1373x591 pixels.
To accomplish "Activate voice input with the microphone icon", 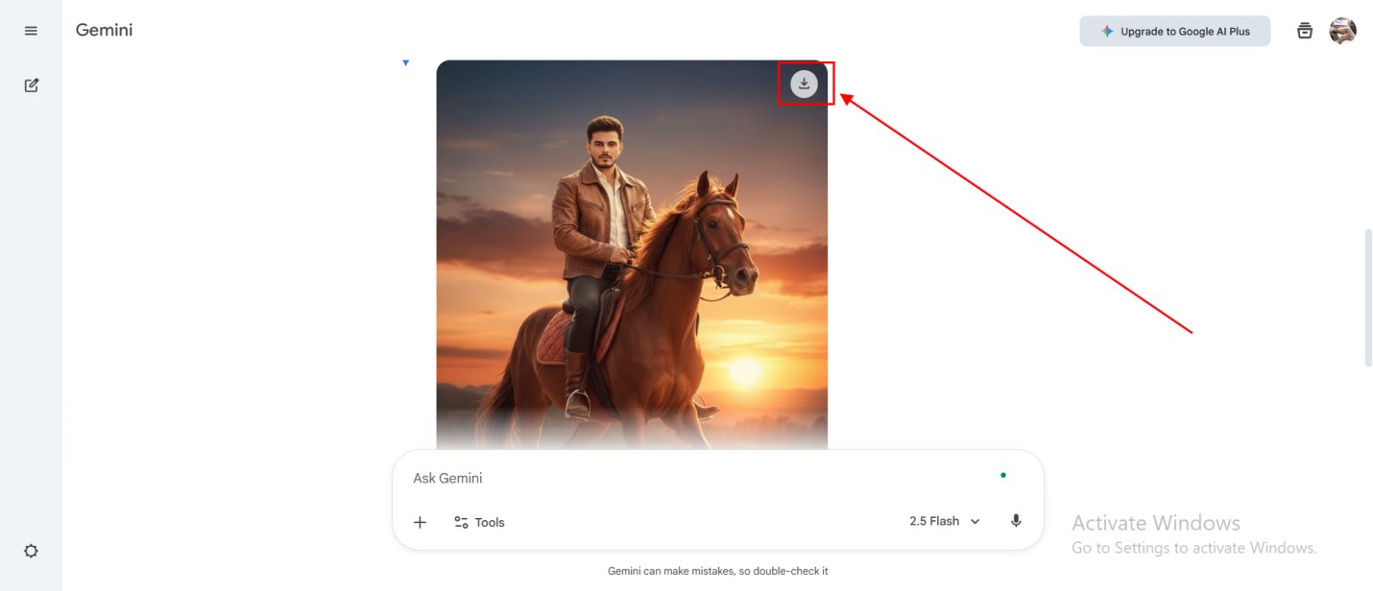I will pos(1016,521).
